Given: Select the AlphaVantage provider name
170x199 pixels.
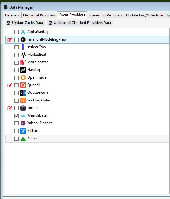Looking at the screenshot, I should (x=39, y=32).
